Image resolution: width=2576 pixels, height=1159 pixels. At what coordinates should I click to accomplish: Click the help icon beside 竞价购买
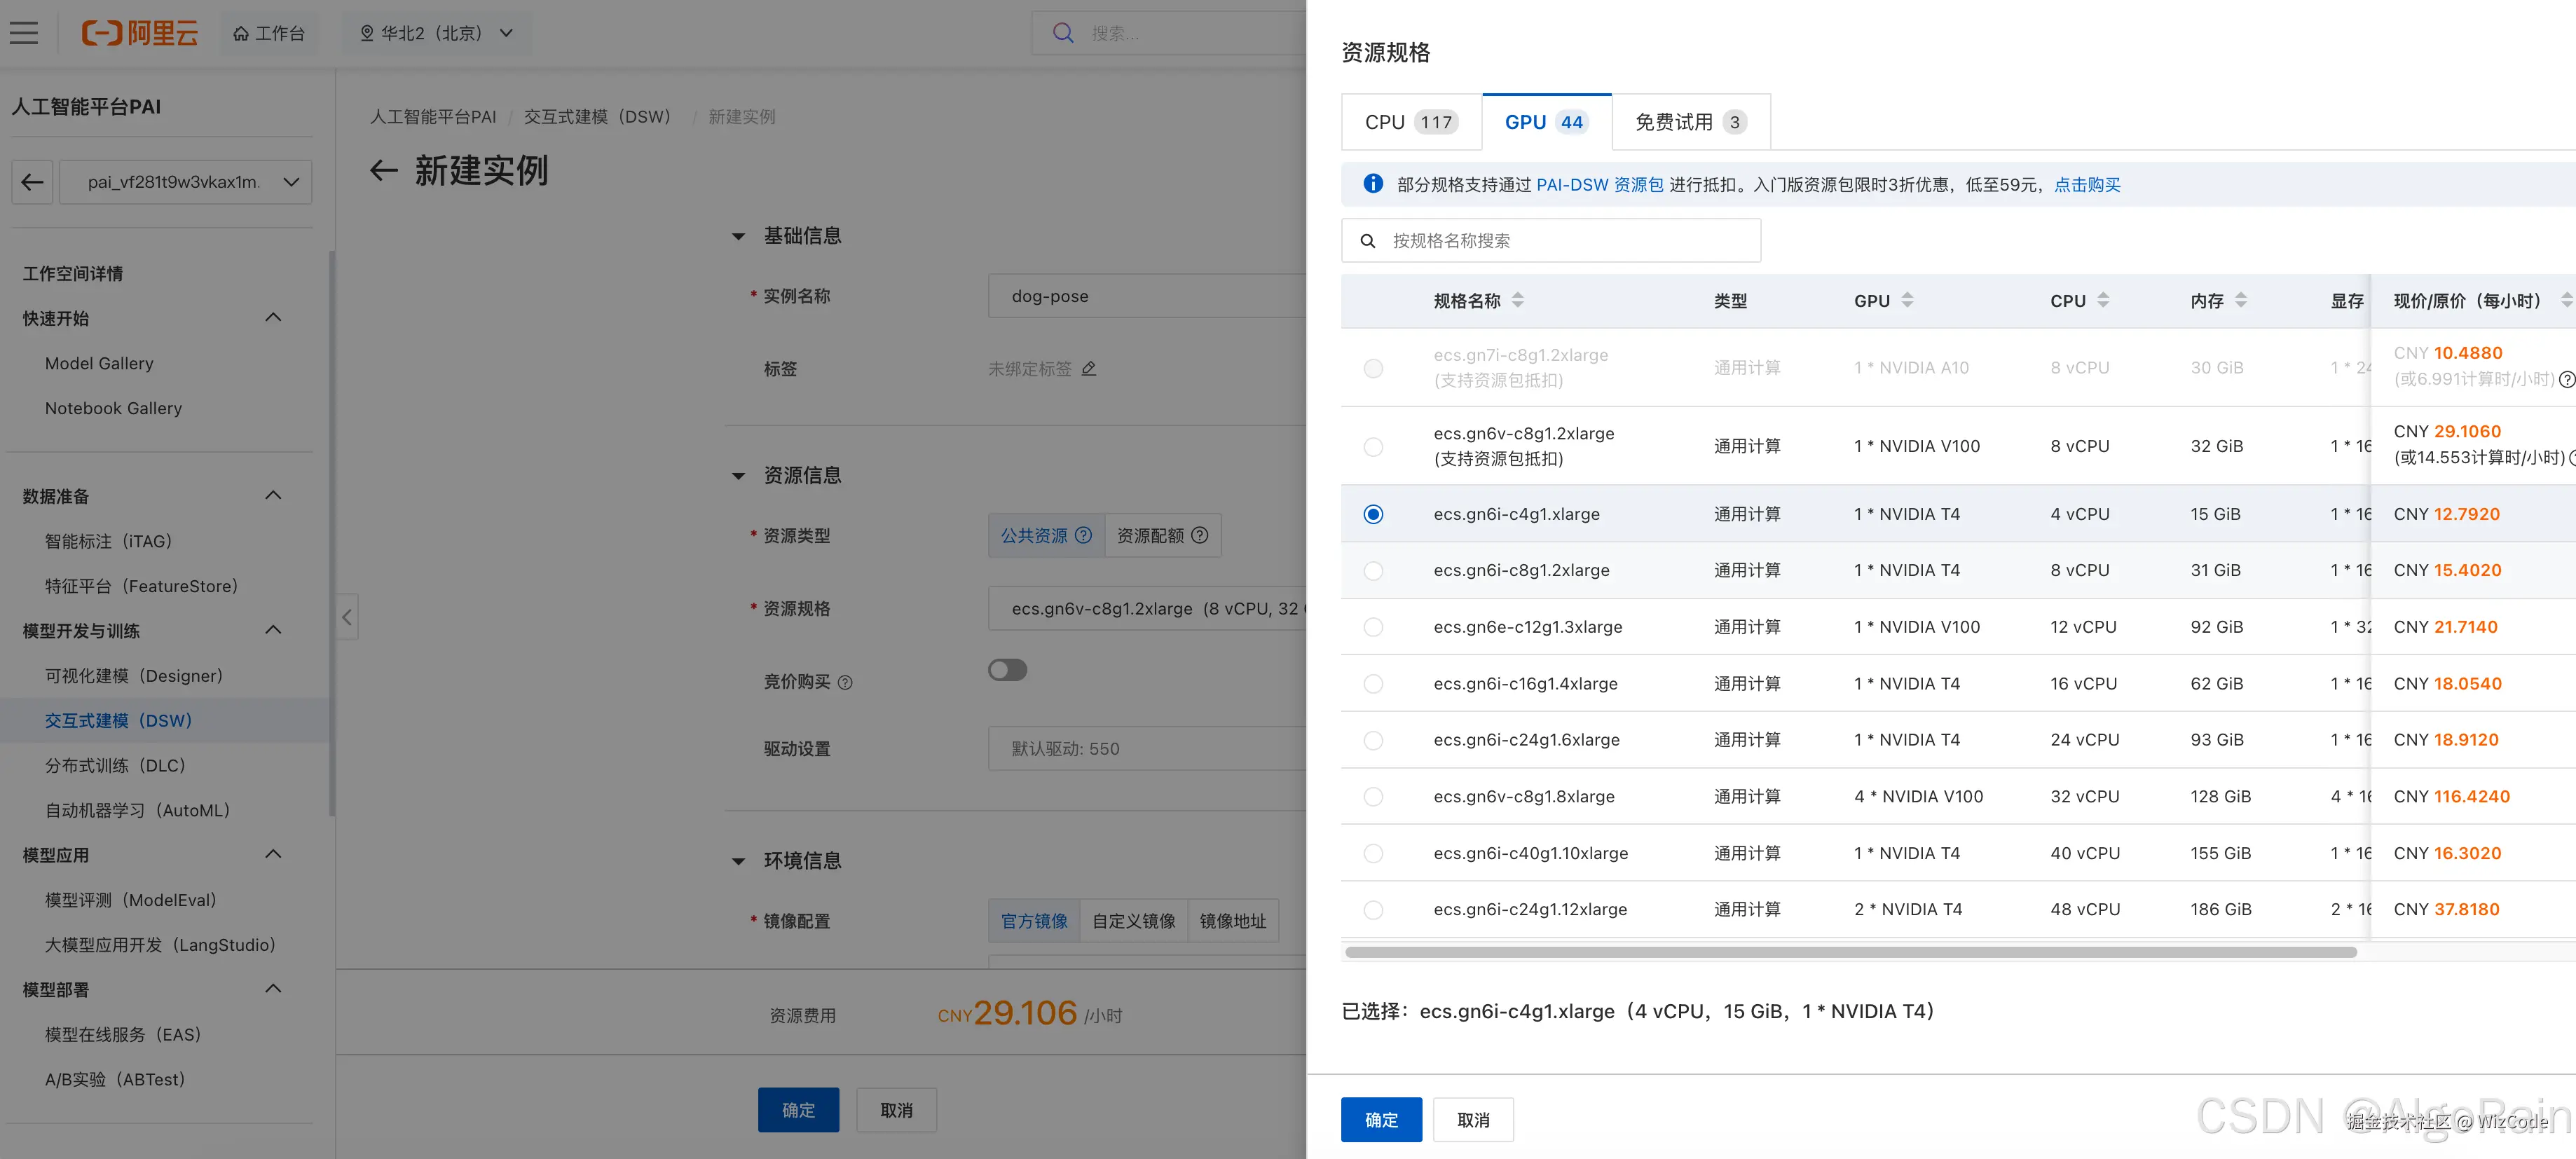click(845, 683)
